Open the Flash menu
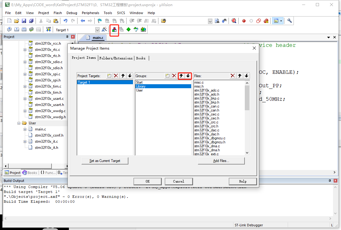Image resolution: width=341 pixels, height=230 pixels. pyautogui.click(x=58, y=13)
